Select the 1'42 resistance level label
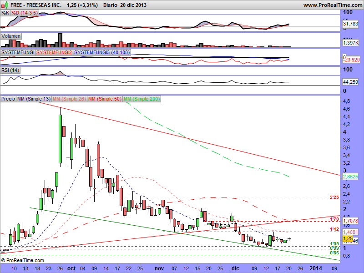Image resolution: width=364 pixels, height=273 pixels. pos(334,229)
